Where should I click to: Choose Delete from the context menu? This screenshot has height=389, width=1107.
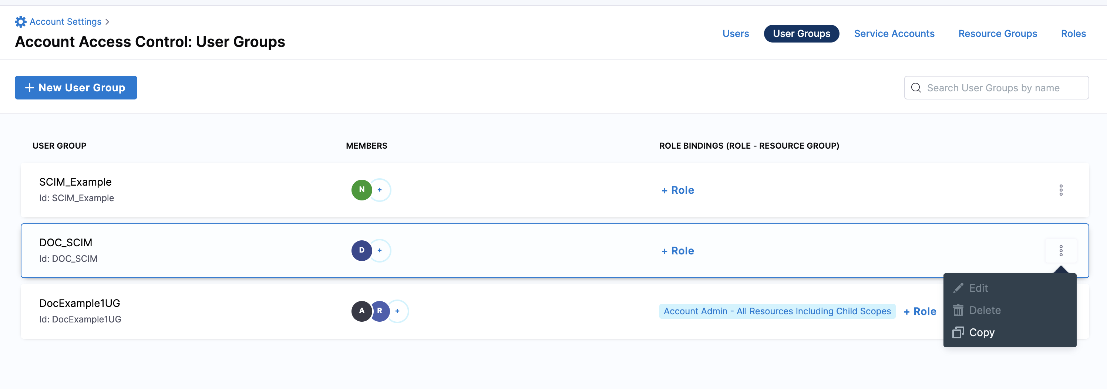(x=1009, y=311)
